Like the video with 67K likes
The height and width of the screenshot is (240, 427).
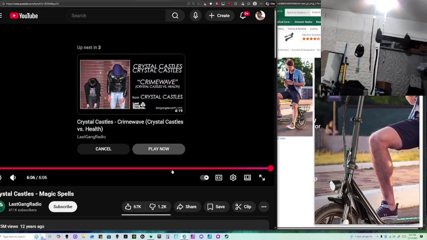[133, 207]
